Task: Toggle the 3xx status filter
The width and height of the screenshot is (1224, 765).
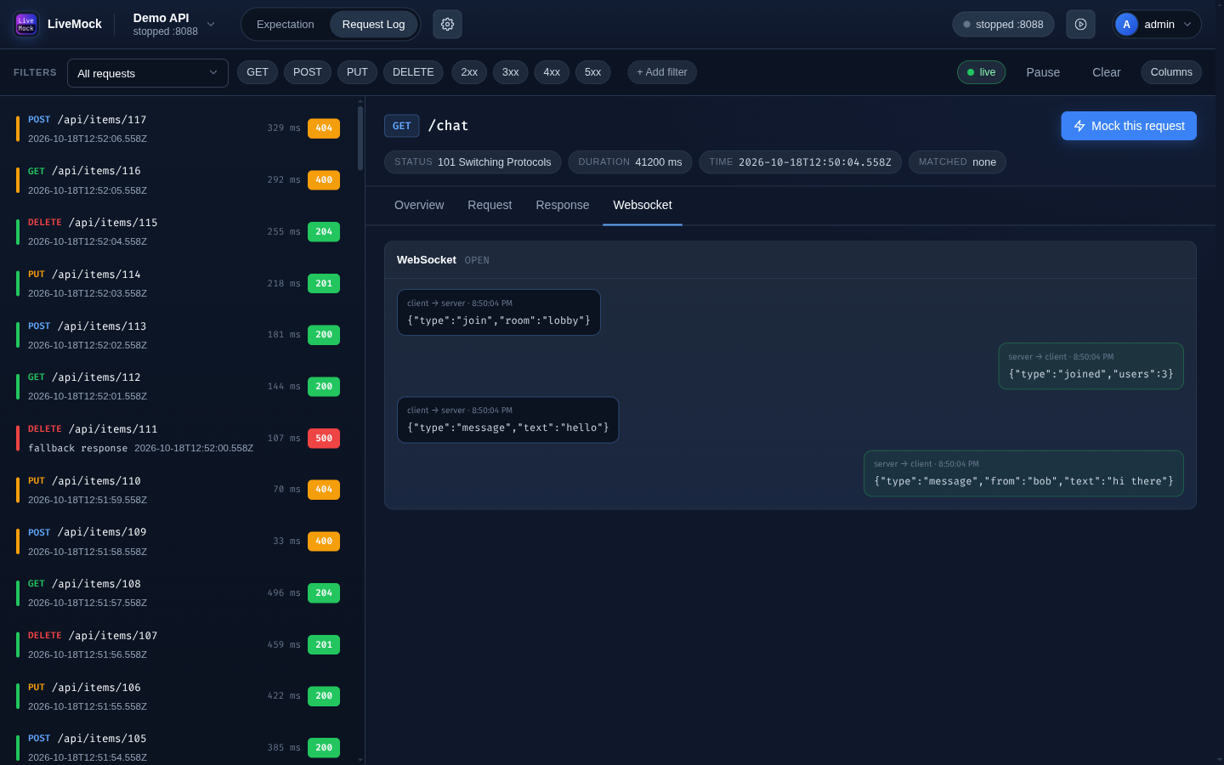Action: (510, 72)
